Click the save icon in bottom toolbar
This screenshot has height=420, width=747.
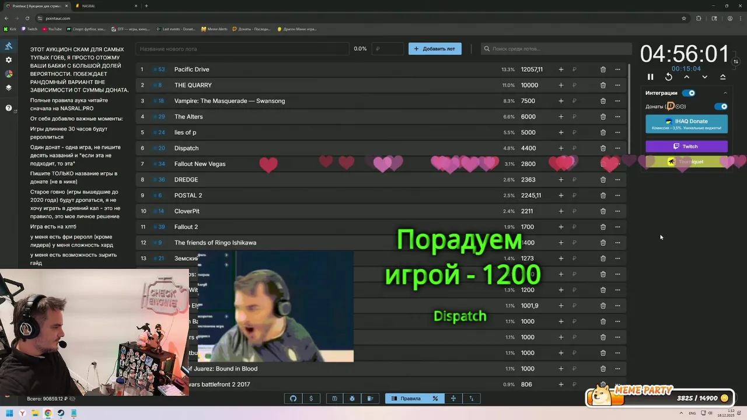point(334,398)
